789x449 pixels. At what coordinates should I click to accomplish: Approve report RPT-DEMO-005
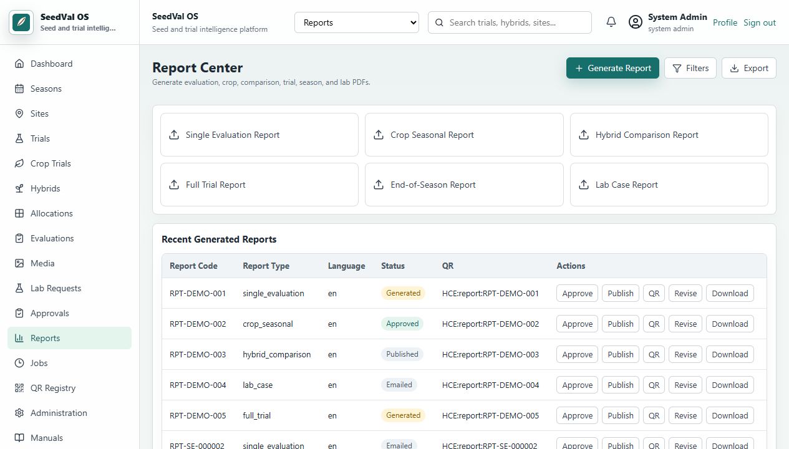578,415
